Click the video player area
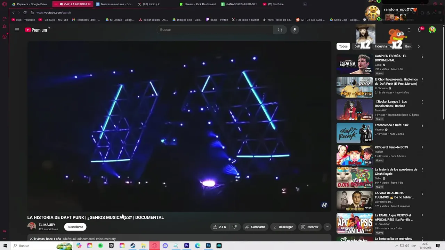445x250 pixels. [179, 126]
